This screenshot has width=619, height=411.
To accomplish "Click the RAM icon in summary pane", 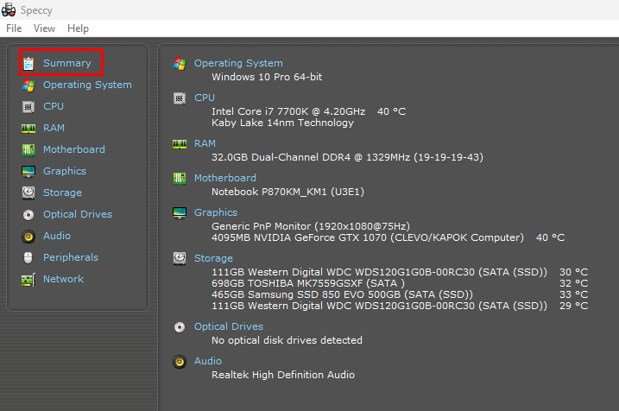I will [180, 144].
